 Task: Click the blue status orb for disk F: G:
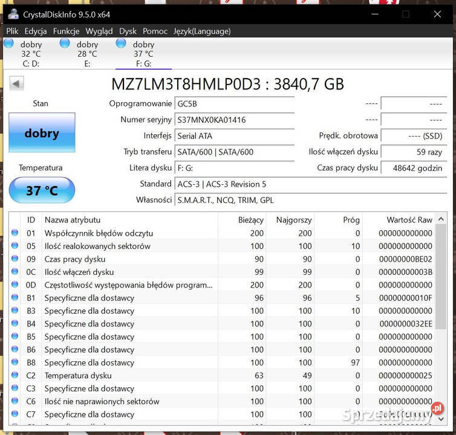121,43
